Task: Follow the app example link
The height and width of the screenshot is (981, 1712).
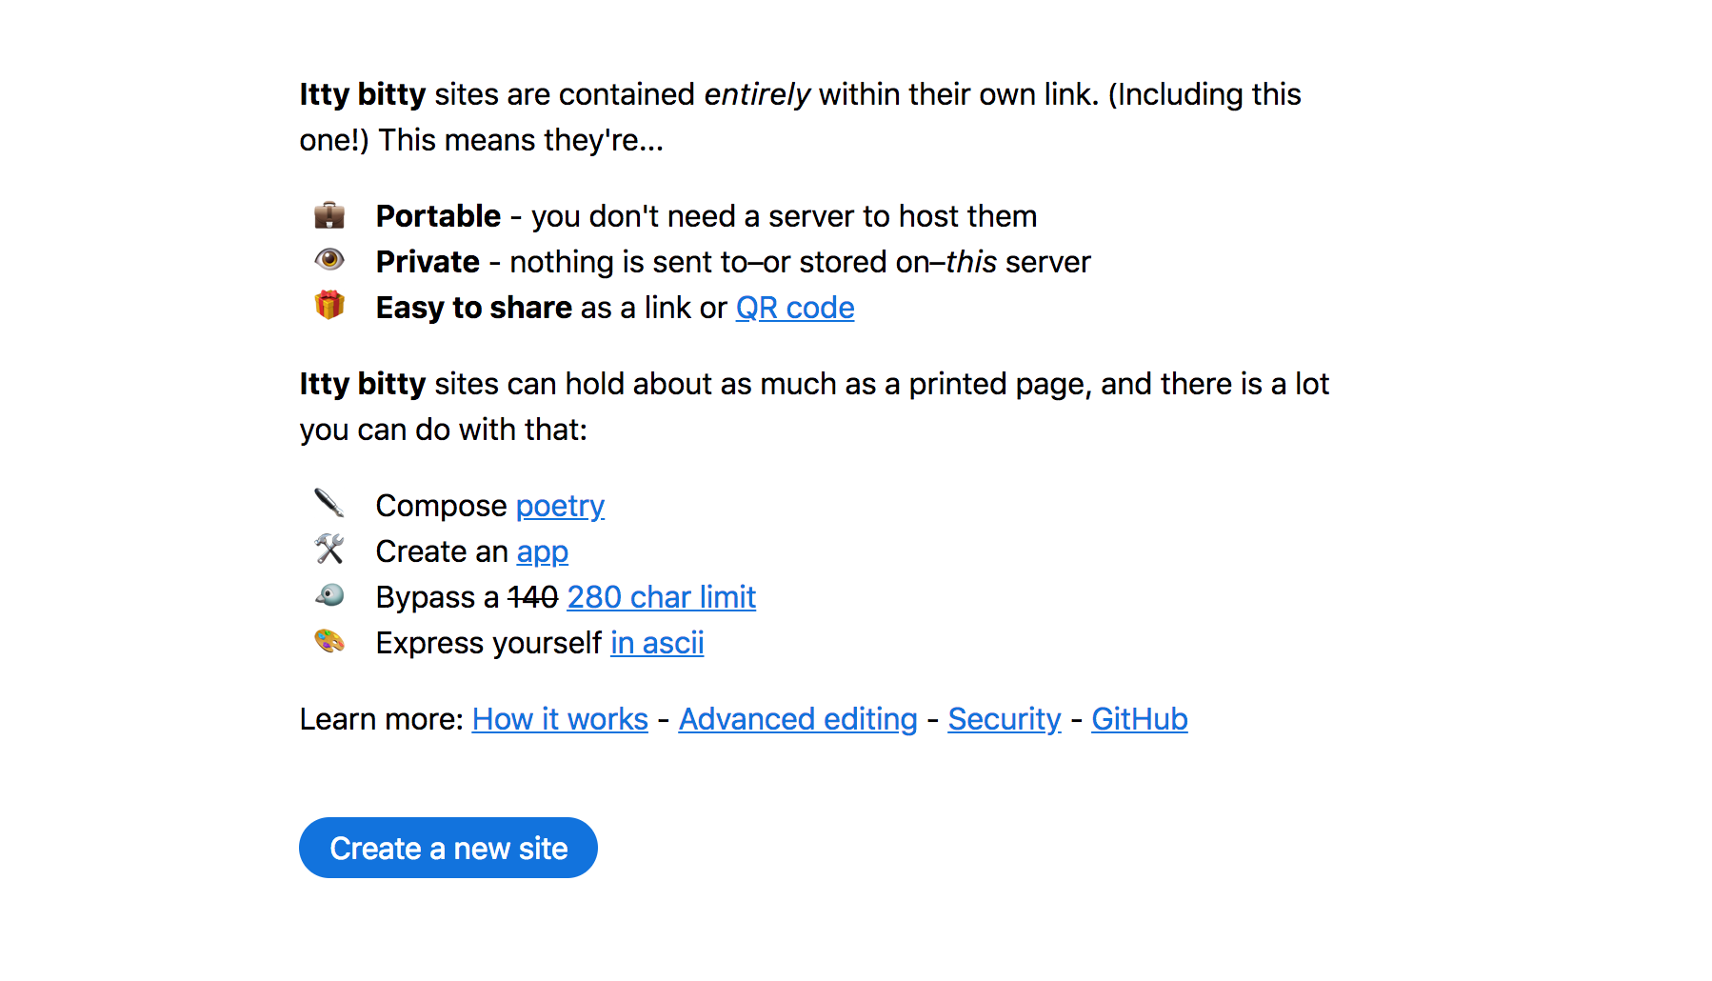Action: coord(543,551)
